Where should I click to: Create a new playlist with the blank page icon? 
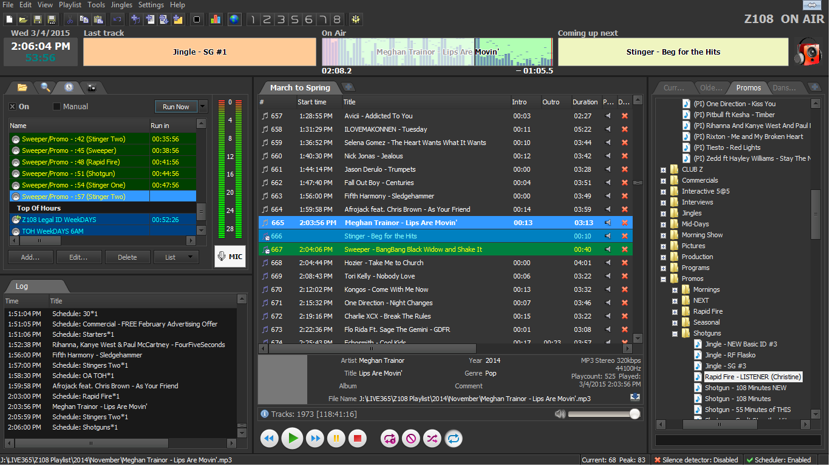(x=9, y=20)
